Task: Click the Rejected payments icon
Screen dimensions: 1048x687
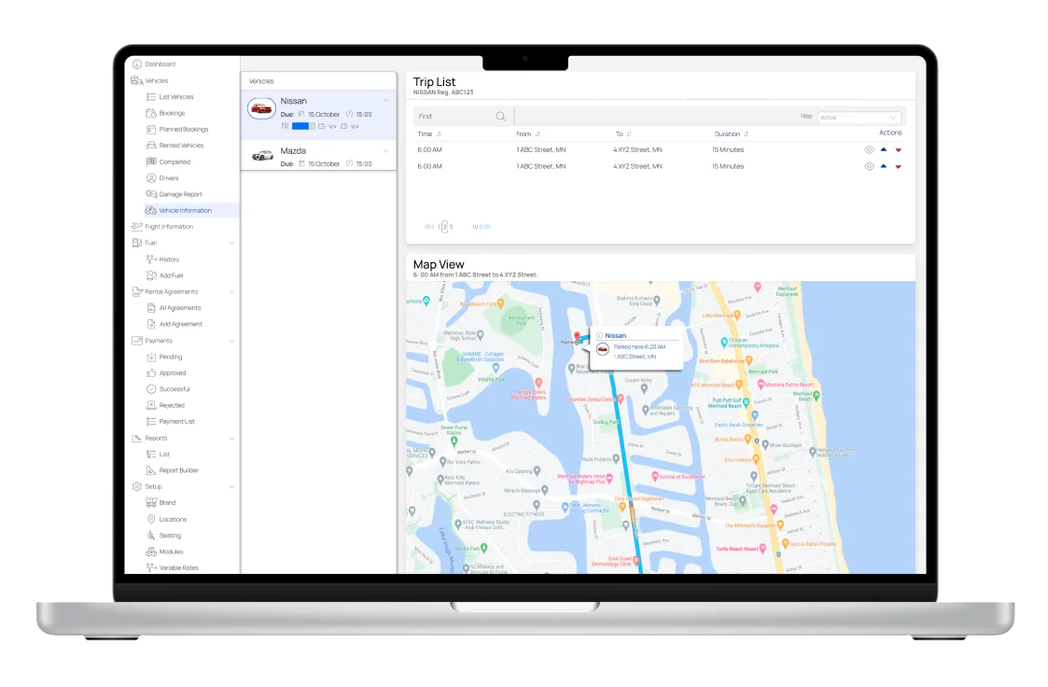Action: click(151, 405)
